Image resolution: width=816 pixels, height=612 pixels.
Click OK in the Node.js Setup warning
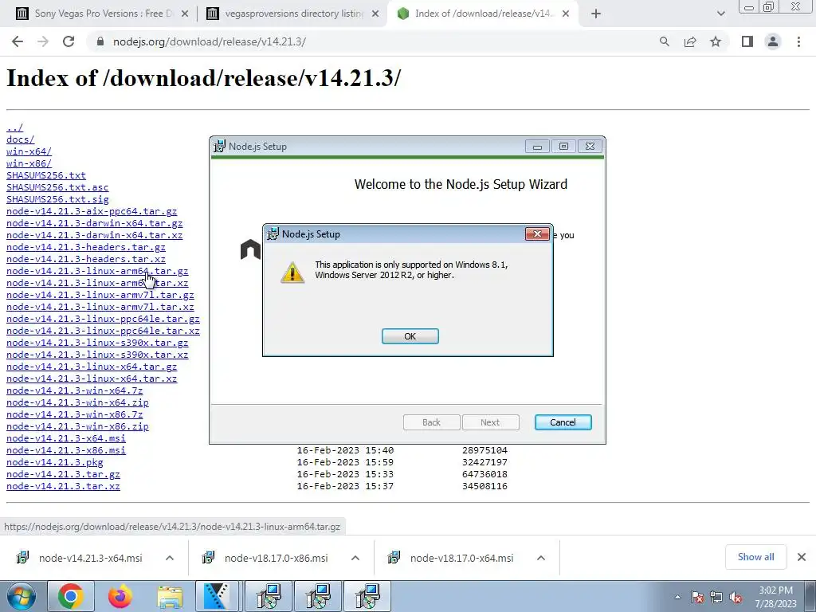point(410,336)
